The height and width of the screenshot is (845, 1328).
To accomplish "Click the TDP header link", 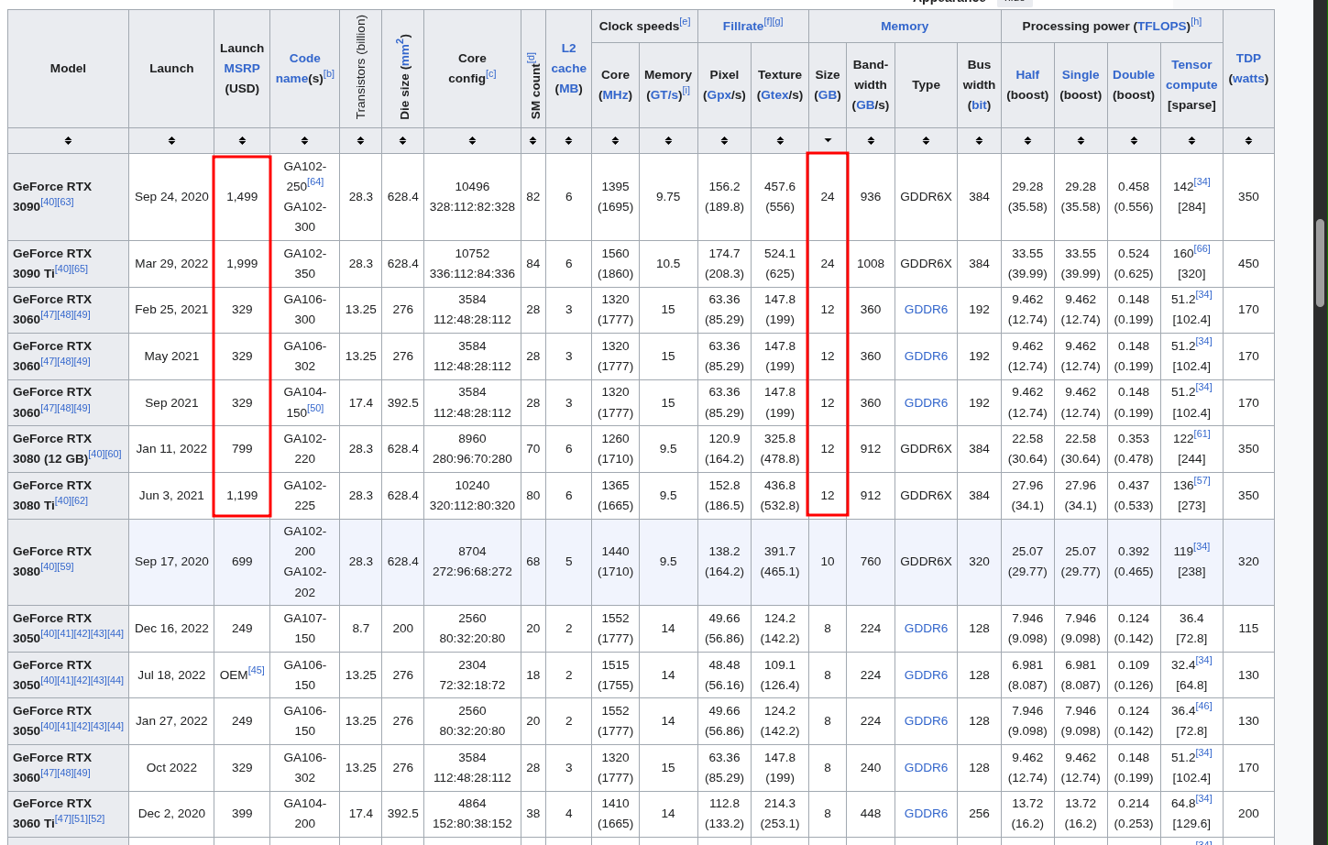I will click(x=1248, y=58).
